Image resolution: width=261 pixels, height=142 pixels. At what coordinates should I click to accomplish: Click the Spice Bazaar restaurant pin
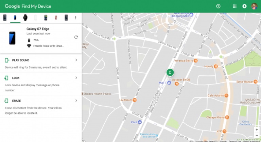(256, 82)
